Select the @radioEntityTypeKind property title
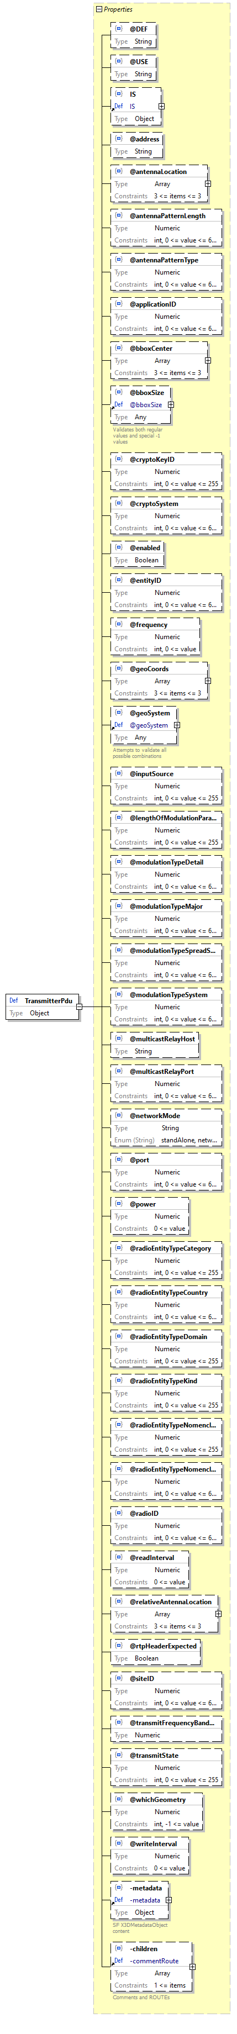Viewport: 237px width, 2034px height. tap(164, 1381)
